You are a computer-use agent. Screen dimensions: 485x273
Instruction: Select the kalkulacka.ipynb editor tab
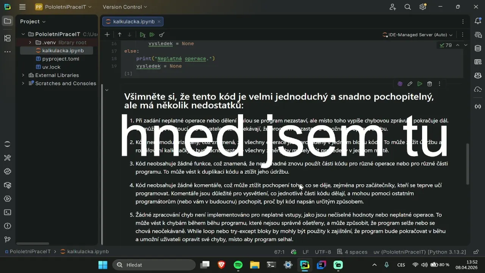(133, 22)
